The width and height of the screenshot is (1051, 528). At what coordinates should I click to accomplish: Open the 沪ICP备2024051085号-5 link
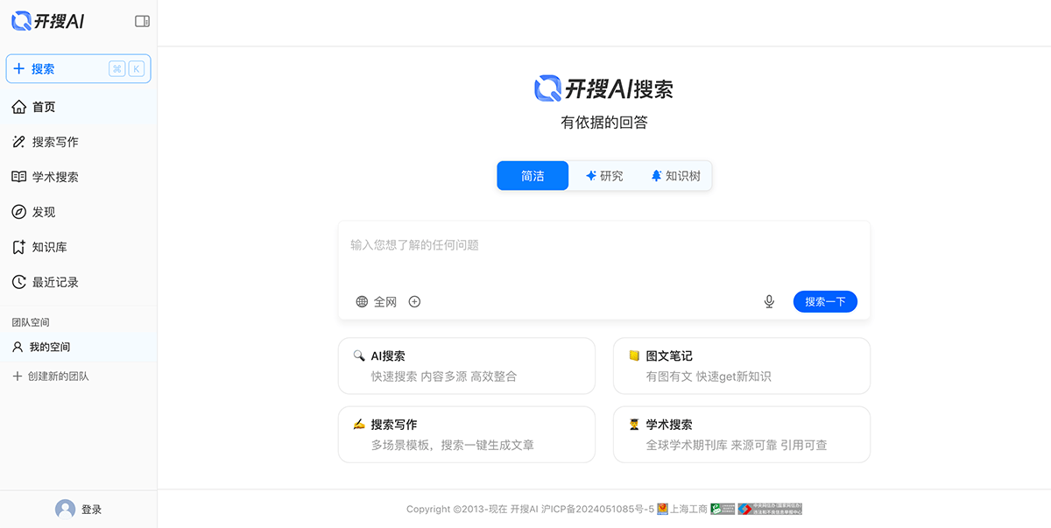pyautogui.click(x=598, y=510)
